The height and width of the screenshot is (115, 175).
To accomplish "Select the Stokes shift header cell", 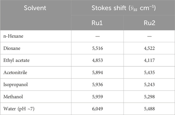I will [x=124, y=8].
